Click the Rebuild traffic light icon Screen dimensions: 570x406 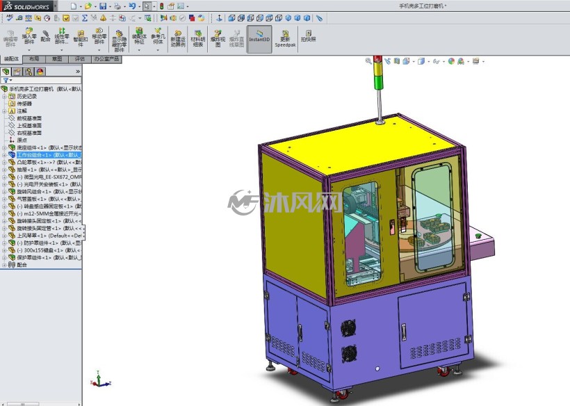click(161, 6)
